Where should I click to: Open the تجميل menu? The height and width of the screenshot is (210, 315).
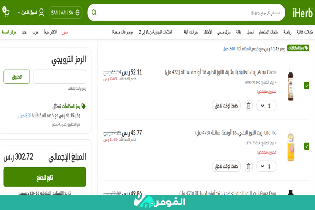pos(250,32)
